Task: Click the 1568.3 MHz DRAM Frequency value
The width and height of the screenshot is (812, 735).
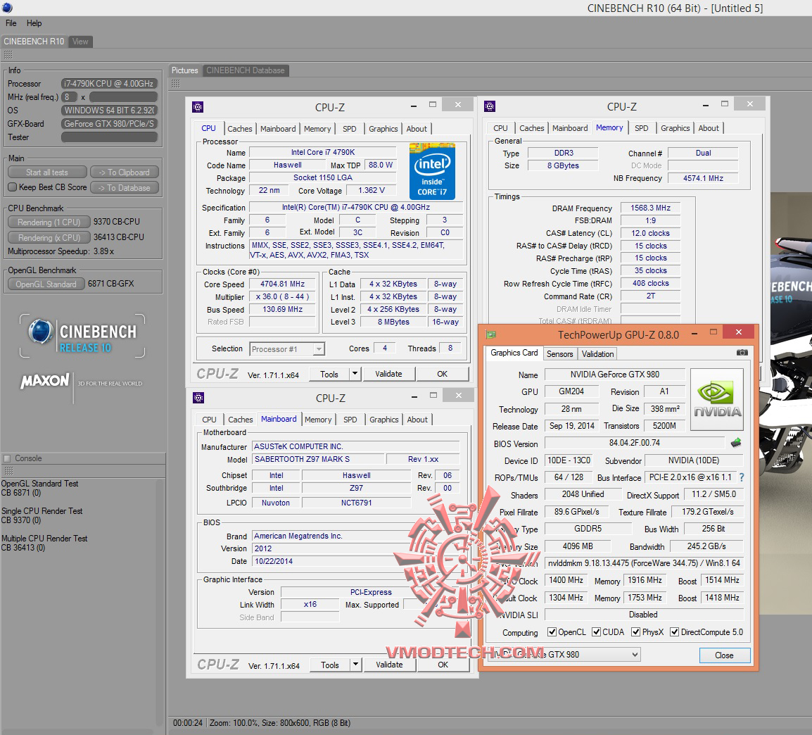Action: (650, 208)
